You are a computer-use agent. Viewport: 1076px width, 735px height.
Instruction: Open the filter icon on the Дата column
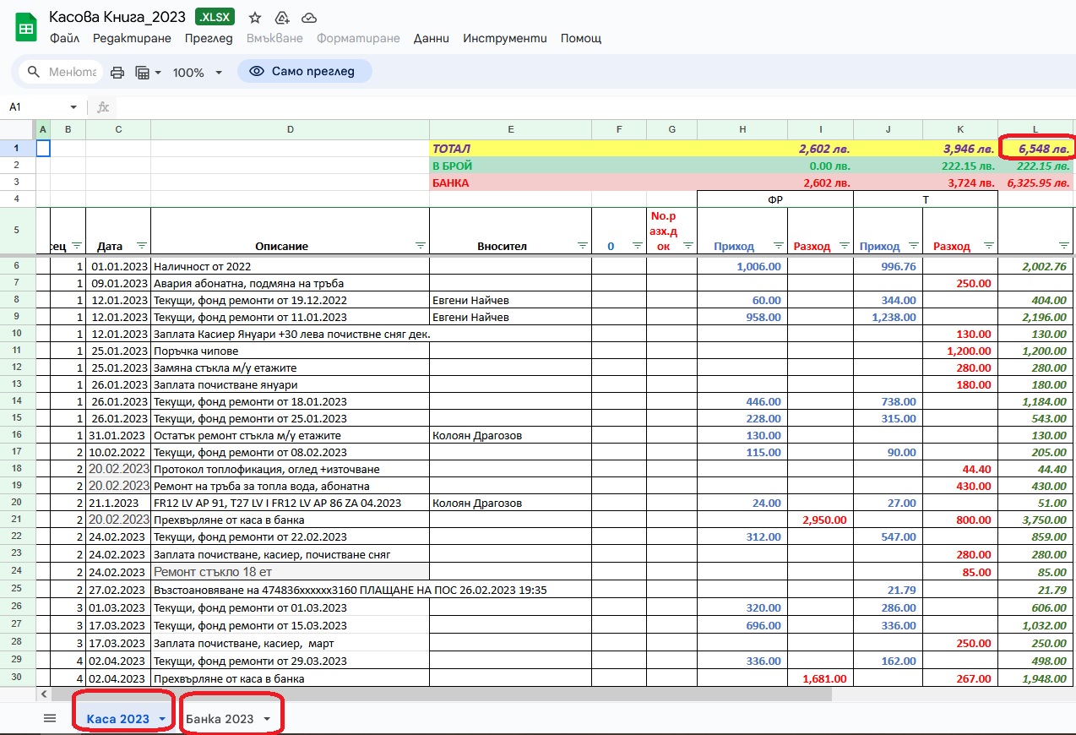pyautogui.click(x=141, y=246)
